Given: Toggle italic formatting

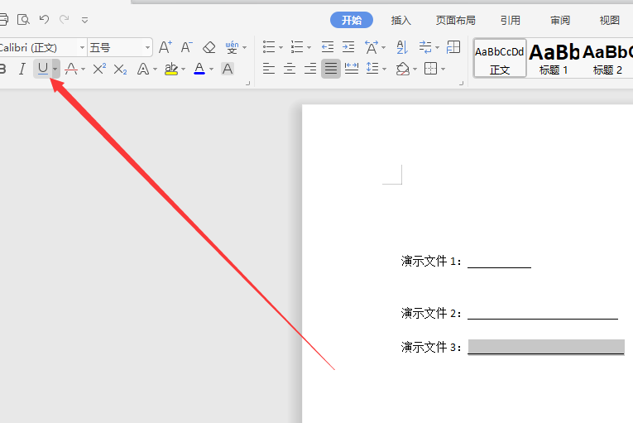Looking at the screenshot, I should tap(22, 69).
